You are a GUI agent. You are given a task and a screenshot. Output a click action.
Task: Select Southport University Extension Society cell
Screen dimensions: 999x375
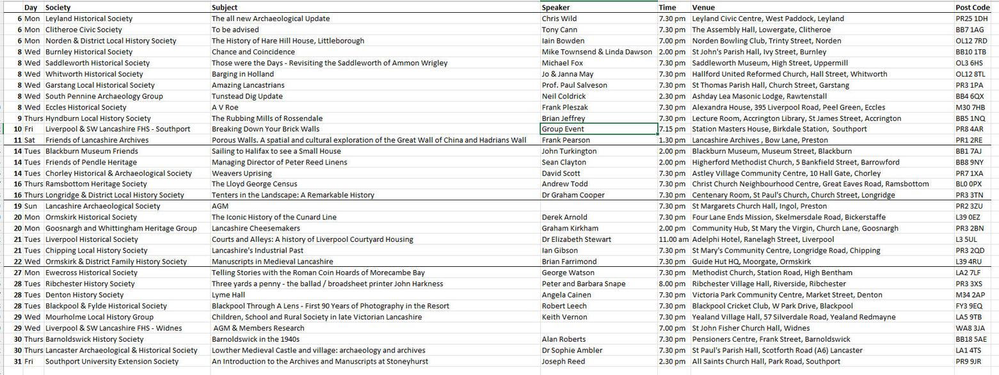coord(127,362)
